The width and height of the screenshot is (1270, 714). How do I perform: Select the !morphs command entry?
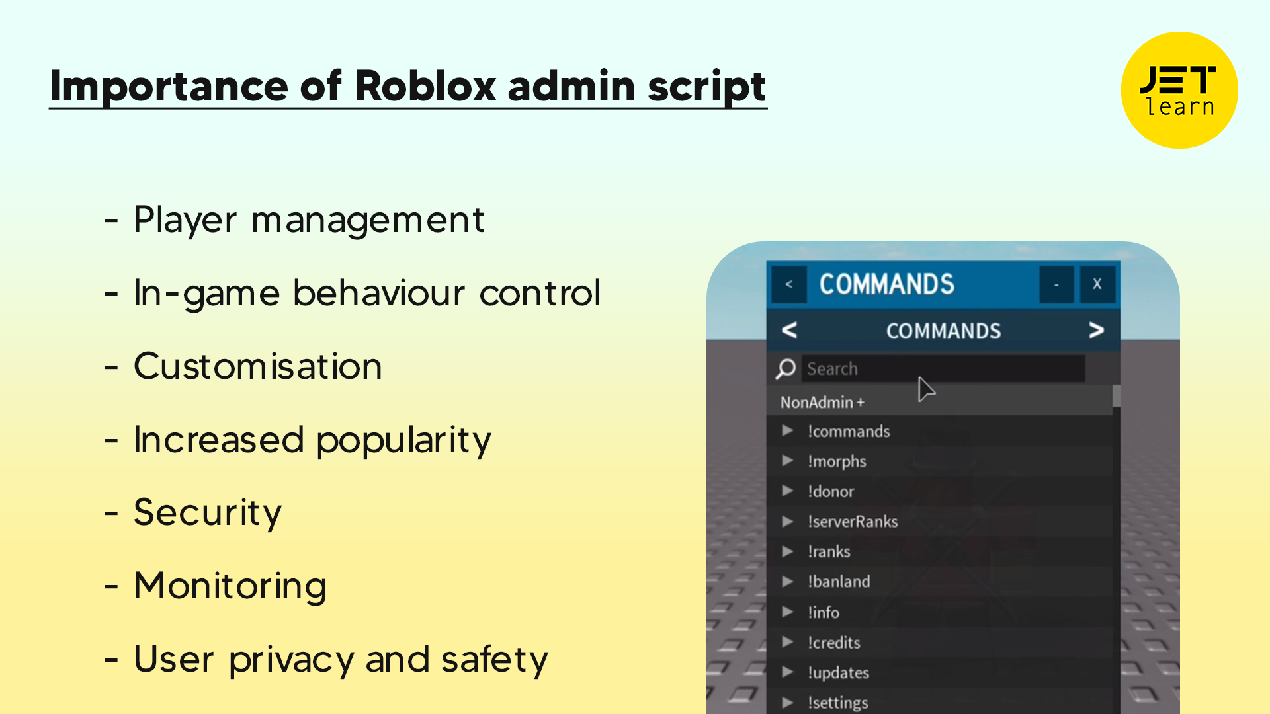click(837, 461)
